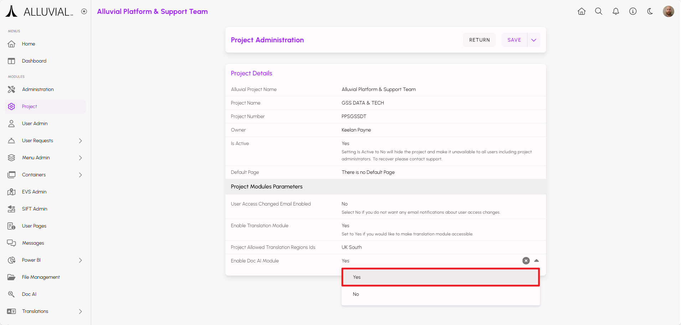Screen dimensions: 681x325
Task: Click the RETURN button
Action: 479,40
